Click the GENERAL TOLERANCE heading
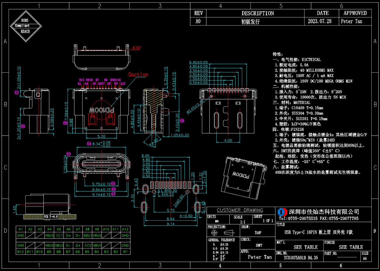Screen dimensions: 380x271 (221, 240)
